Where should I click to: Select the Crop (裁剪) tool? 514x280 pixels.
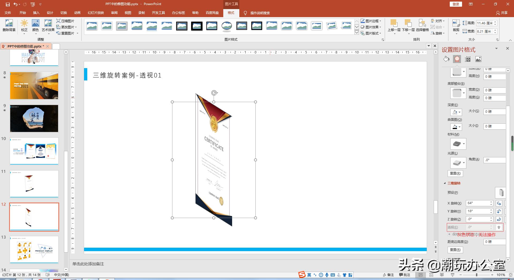(x=456, y=25)
